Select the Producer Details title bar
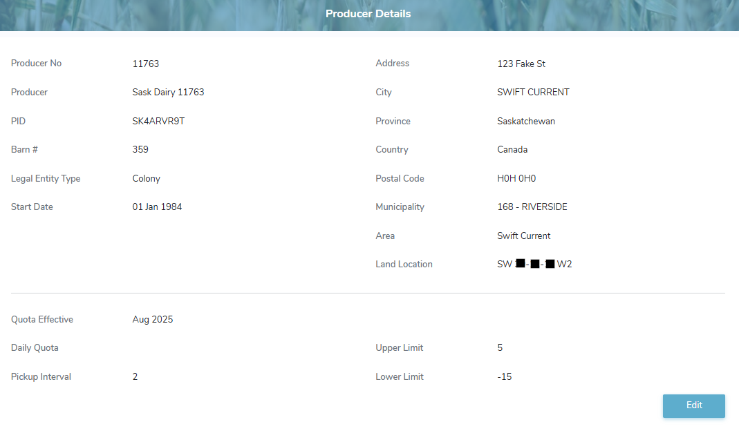The width and height of the screenshot is (739, 431). (x=368, y=14)
